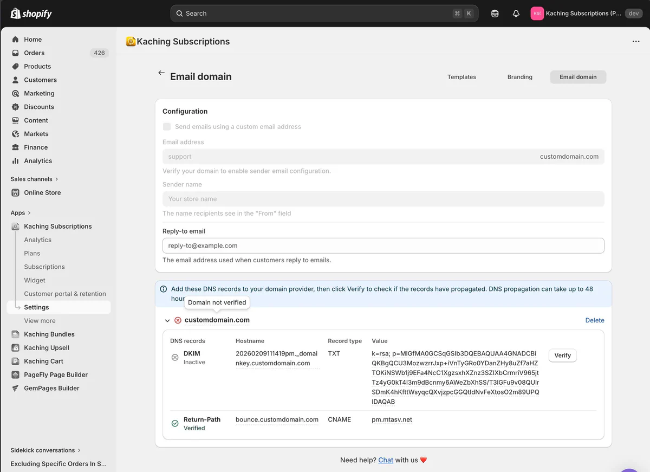Click the Verify button

point(562,355)
